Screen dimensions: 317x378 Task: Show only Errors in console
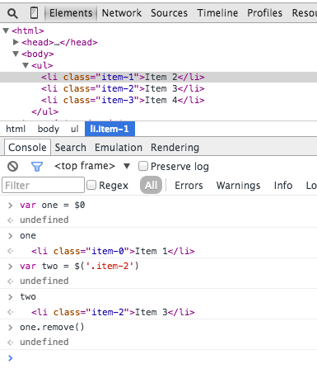click(189, 186)
